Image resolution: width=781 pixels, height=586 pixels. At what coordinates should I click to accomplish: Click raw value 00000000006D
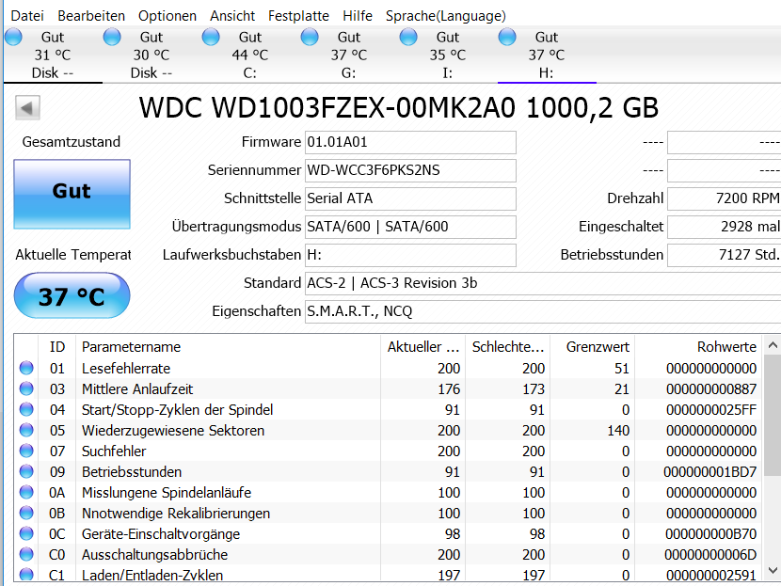[x=710, y=555]
